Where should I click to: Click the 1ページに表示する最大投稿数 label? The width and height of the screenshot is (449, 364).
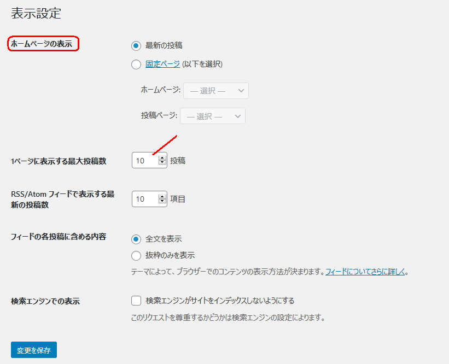59,161
